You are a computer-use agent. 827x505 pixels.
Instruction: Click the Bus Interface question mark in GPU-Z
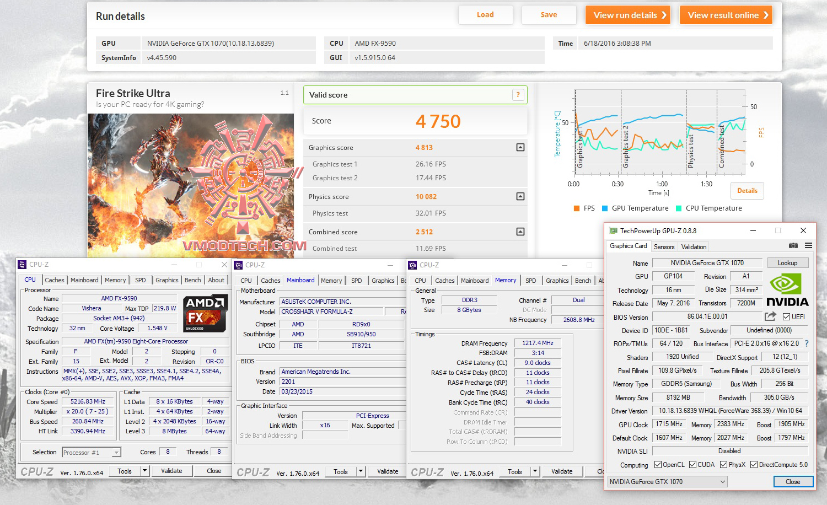(807, 343)
